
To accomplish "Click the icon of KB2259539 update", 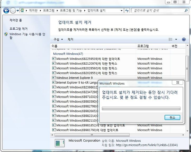I will (54, 59).
